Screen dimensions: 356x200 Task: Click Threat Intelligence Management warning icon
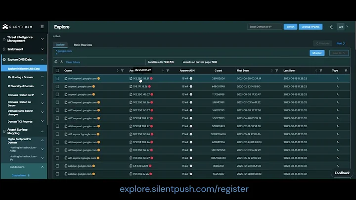[4, 39]
